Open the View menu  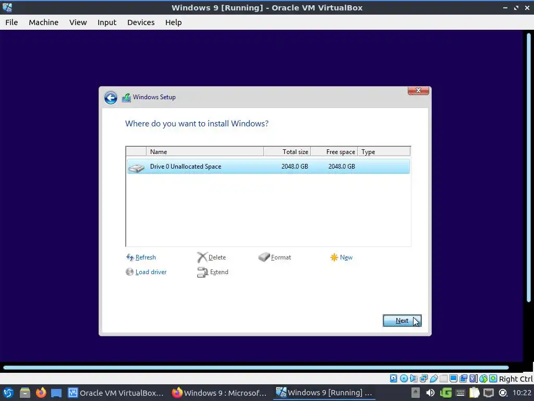coord(78,22)
